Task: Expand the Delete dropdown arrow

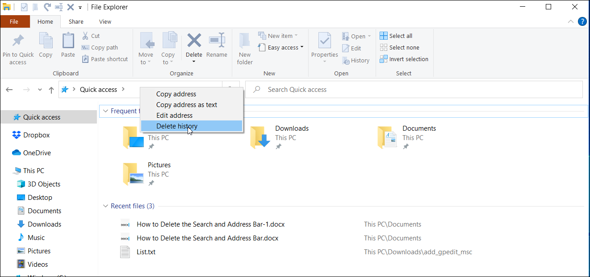Action: click(x=194, y=62)
